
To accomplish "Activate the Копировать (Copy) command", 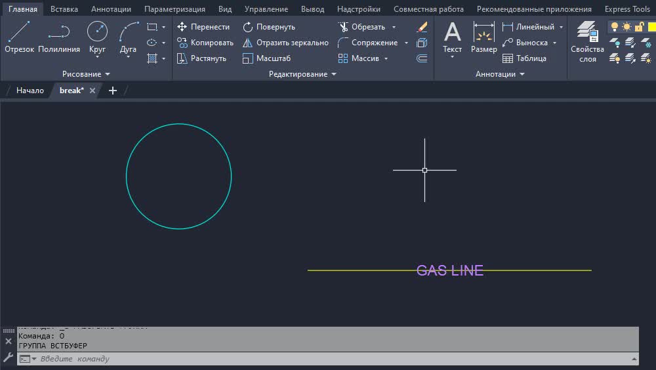I will tap(205, 43).
